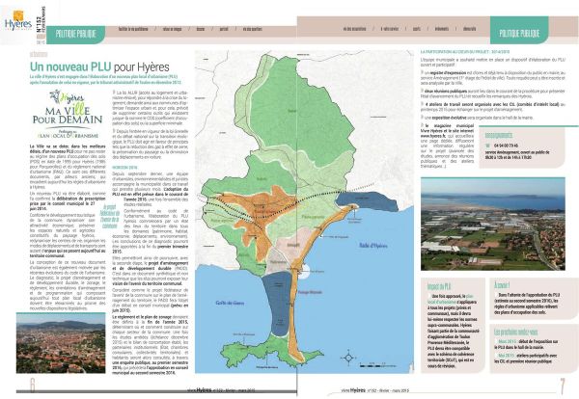Click the 'N°152' issue number label

(40, 25)
